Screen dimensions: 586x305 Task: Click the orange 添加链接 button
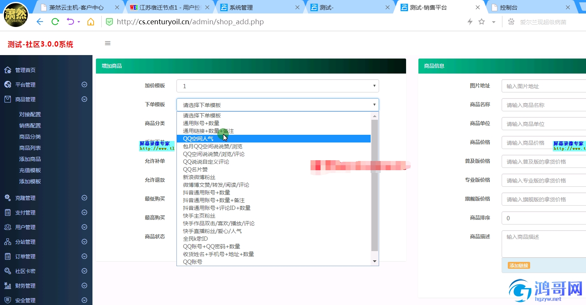coord(519,265)
